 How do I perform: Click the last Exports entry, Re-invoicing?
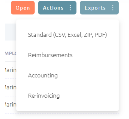pyautogui.click(x=67, y=96)
